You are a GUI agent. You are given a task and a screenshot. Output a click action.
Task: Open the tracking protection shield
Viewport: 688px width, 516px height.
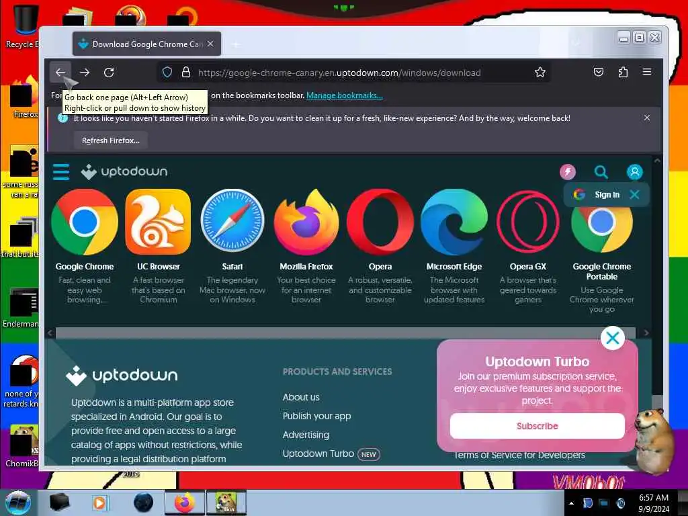(x=167, y=73)
